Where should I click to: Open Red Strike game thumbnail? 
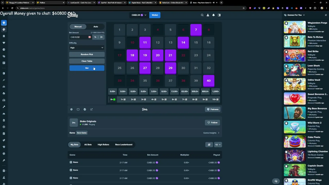click(295, 56)
